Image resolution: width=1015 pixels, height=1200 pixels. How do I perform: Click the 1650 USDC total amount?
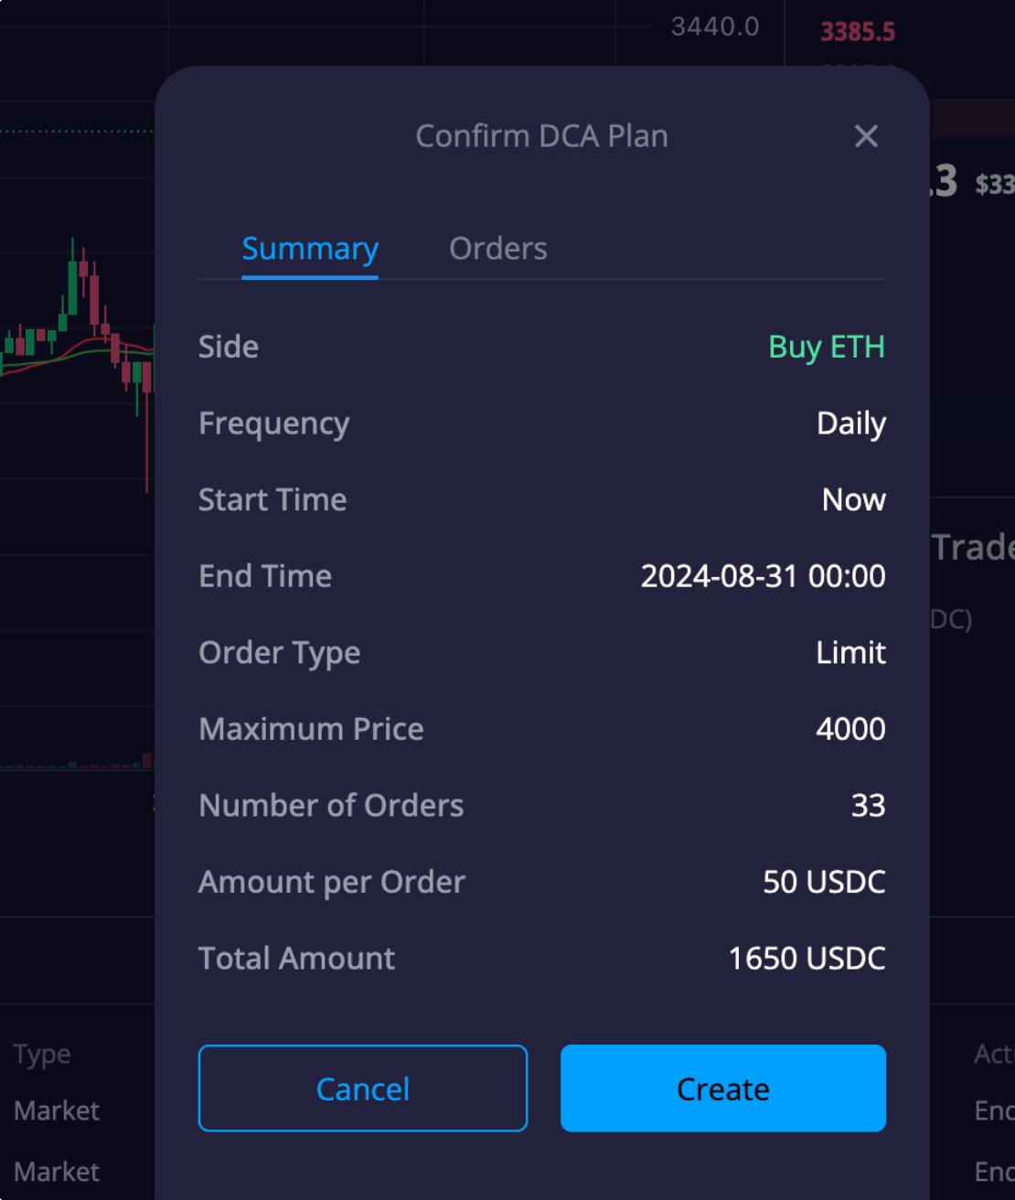[x=807, y=959]
